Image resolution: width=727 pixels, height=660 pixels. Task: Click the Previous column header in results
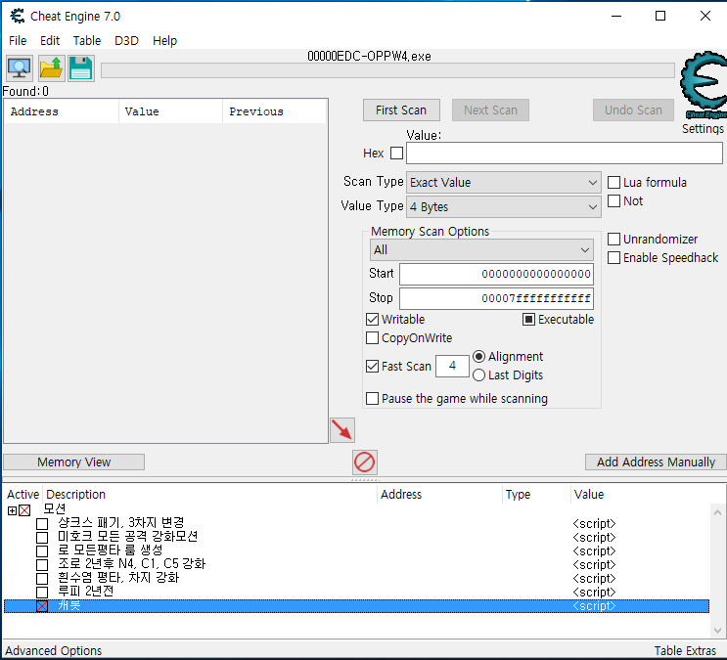(x=275, y=111)
